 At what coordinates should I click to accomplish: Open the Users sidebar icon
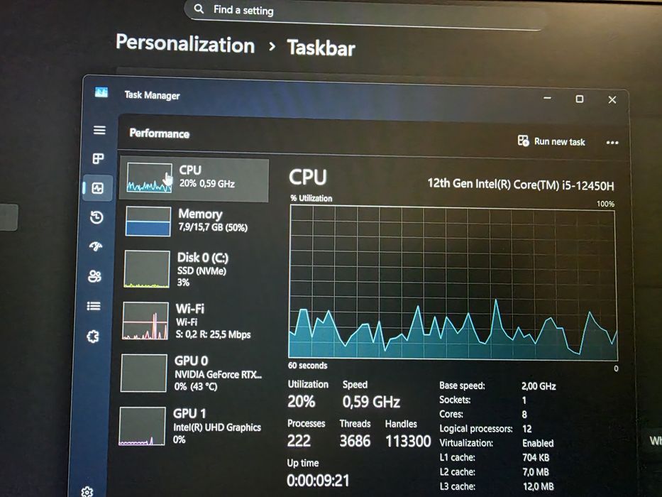[x=94, y=276]
